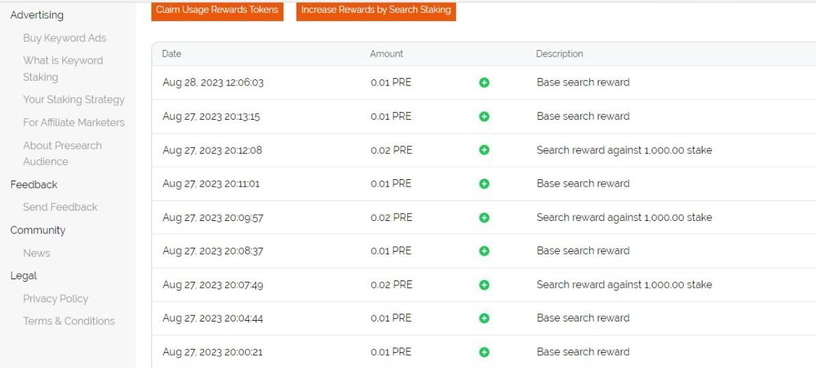Open Buy Keyword Ads in sidebar

point(64,38)
